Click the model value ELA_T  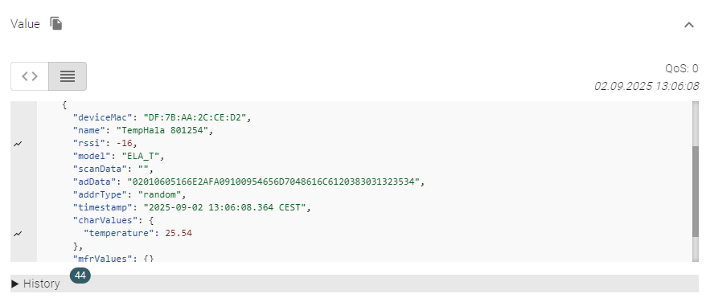141,156
